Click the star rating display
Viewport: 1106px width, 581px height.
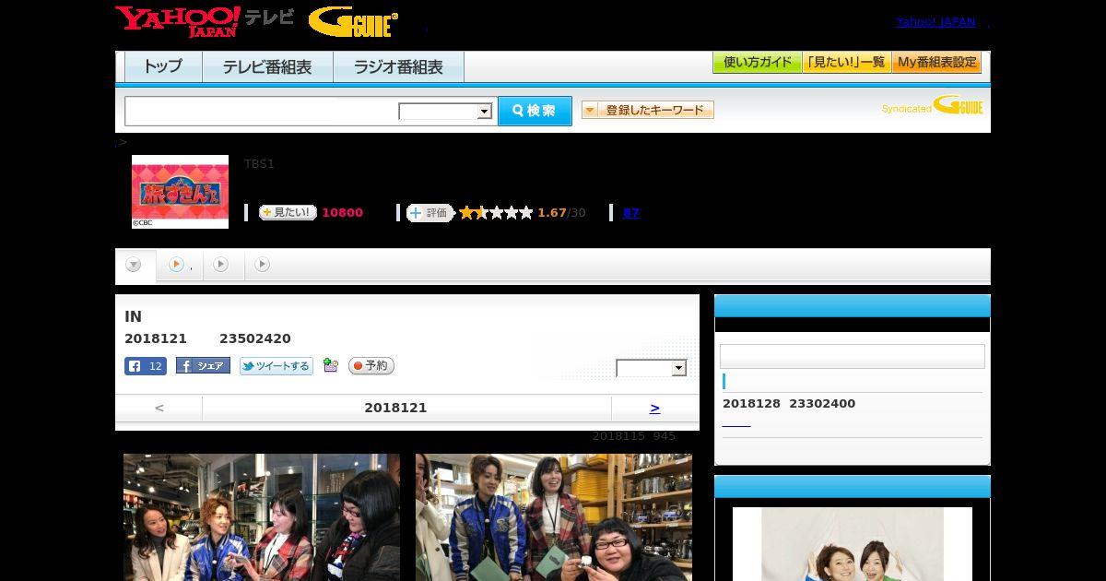pyautogui.click(x=496, y=212)
